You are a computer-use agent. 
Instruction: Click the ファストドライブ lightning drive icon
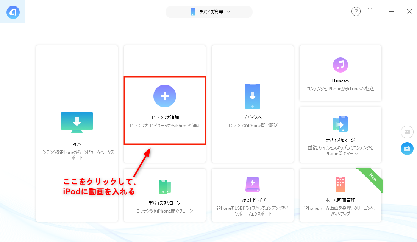click(x=252, y=185)
